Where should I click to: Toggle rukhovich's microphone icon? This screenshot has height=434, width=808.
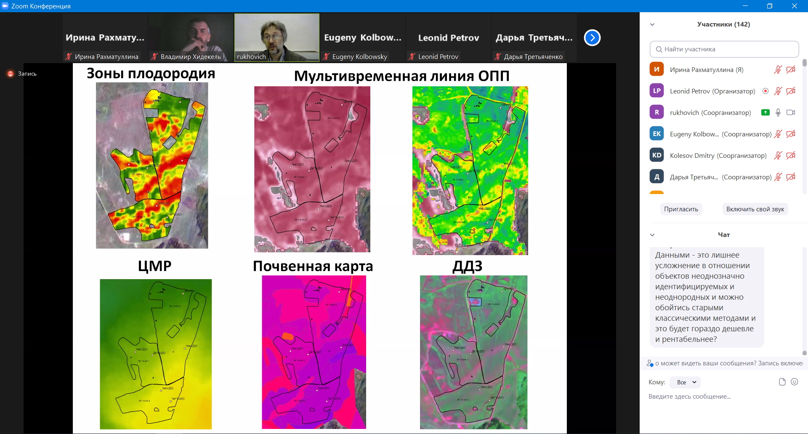tap(778, 112)
